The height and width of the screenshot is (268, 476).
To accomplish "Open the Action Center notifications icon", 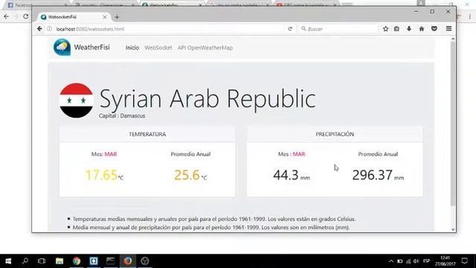I will pos(464,261).
